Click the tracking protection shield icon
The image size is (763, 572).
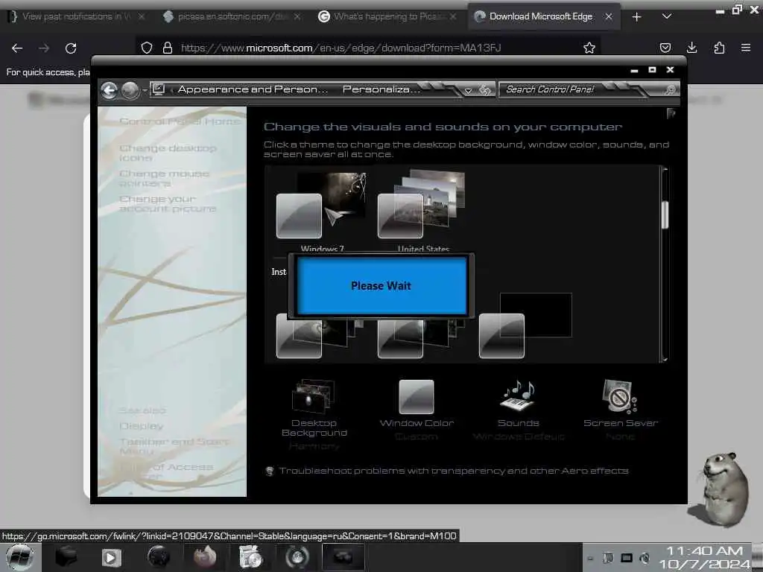click(x=147, y=48)
